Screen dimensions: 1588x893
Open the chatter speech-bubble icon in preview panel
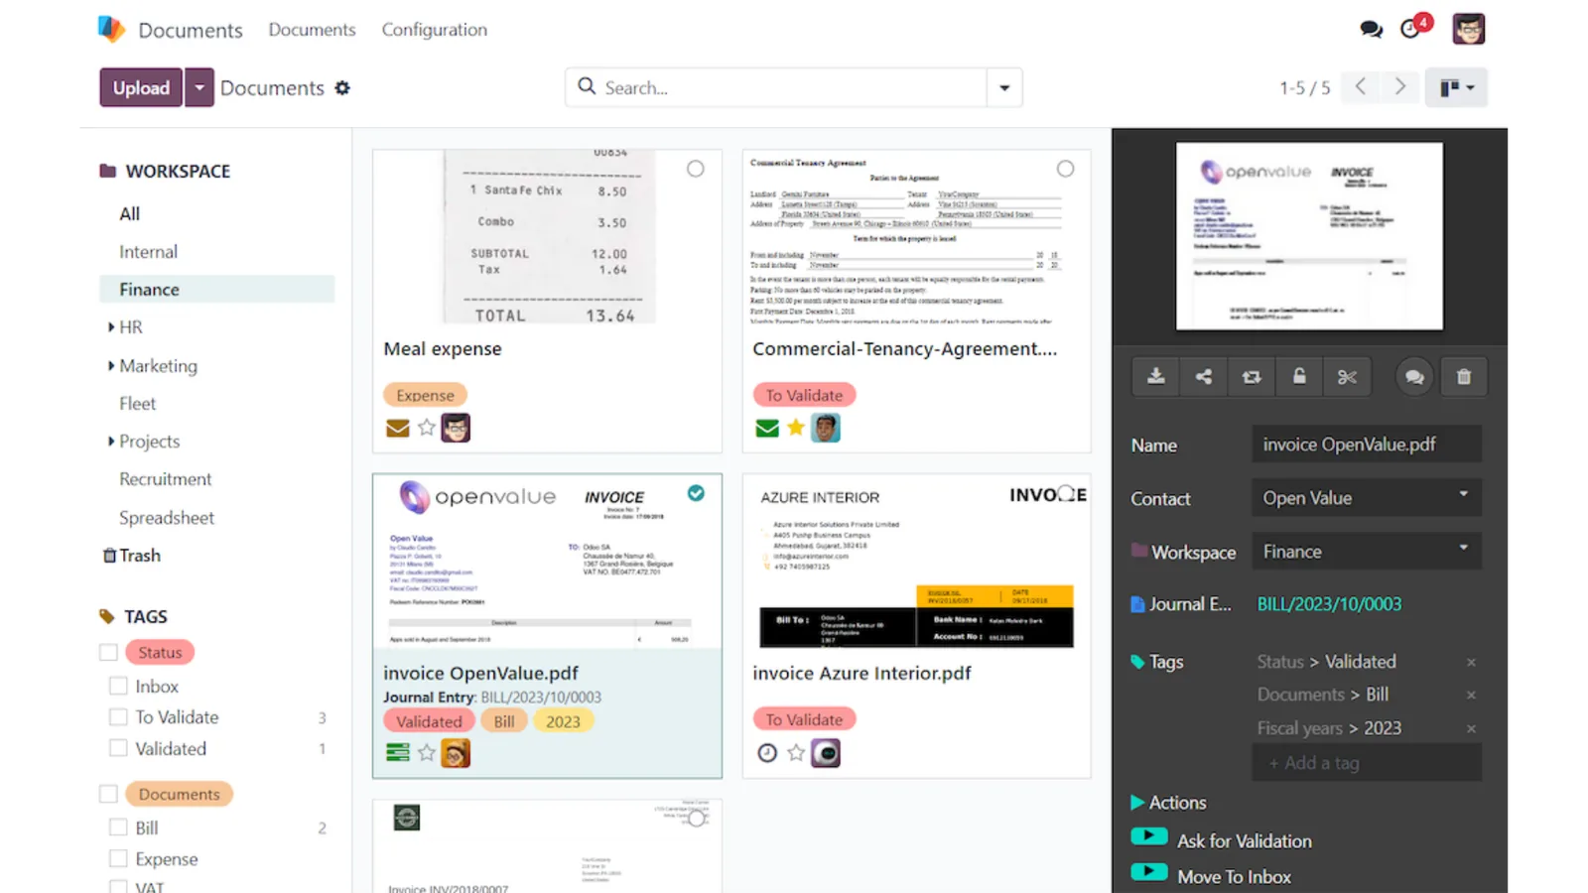pyautogui.click(x=1414, y=377)
